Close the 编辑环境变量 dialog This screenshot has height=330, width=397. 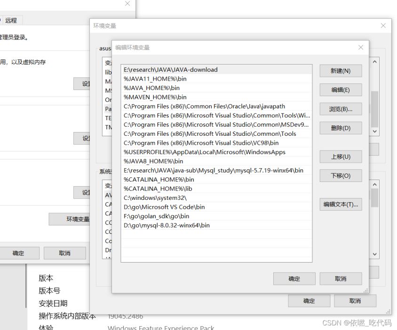[360, 47]
